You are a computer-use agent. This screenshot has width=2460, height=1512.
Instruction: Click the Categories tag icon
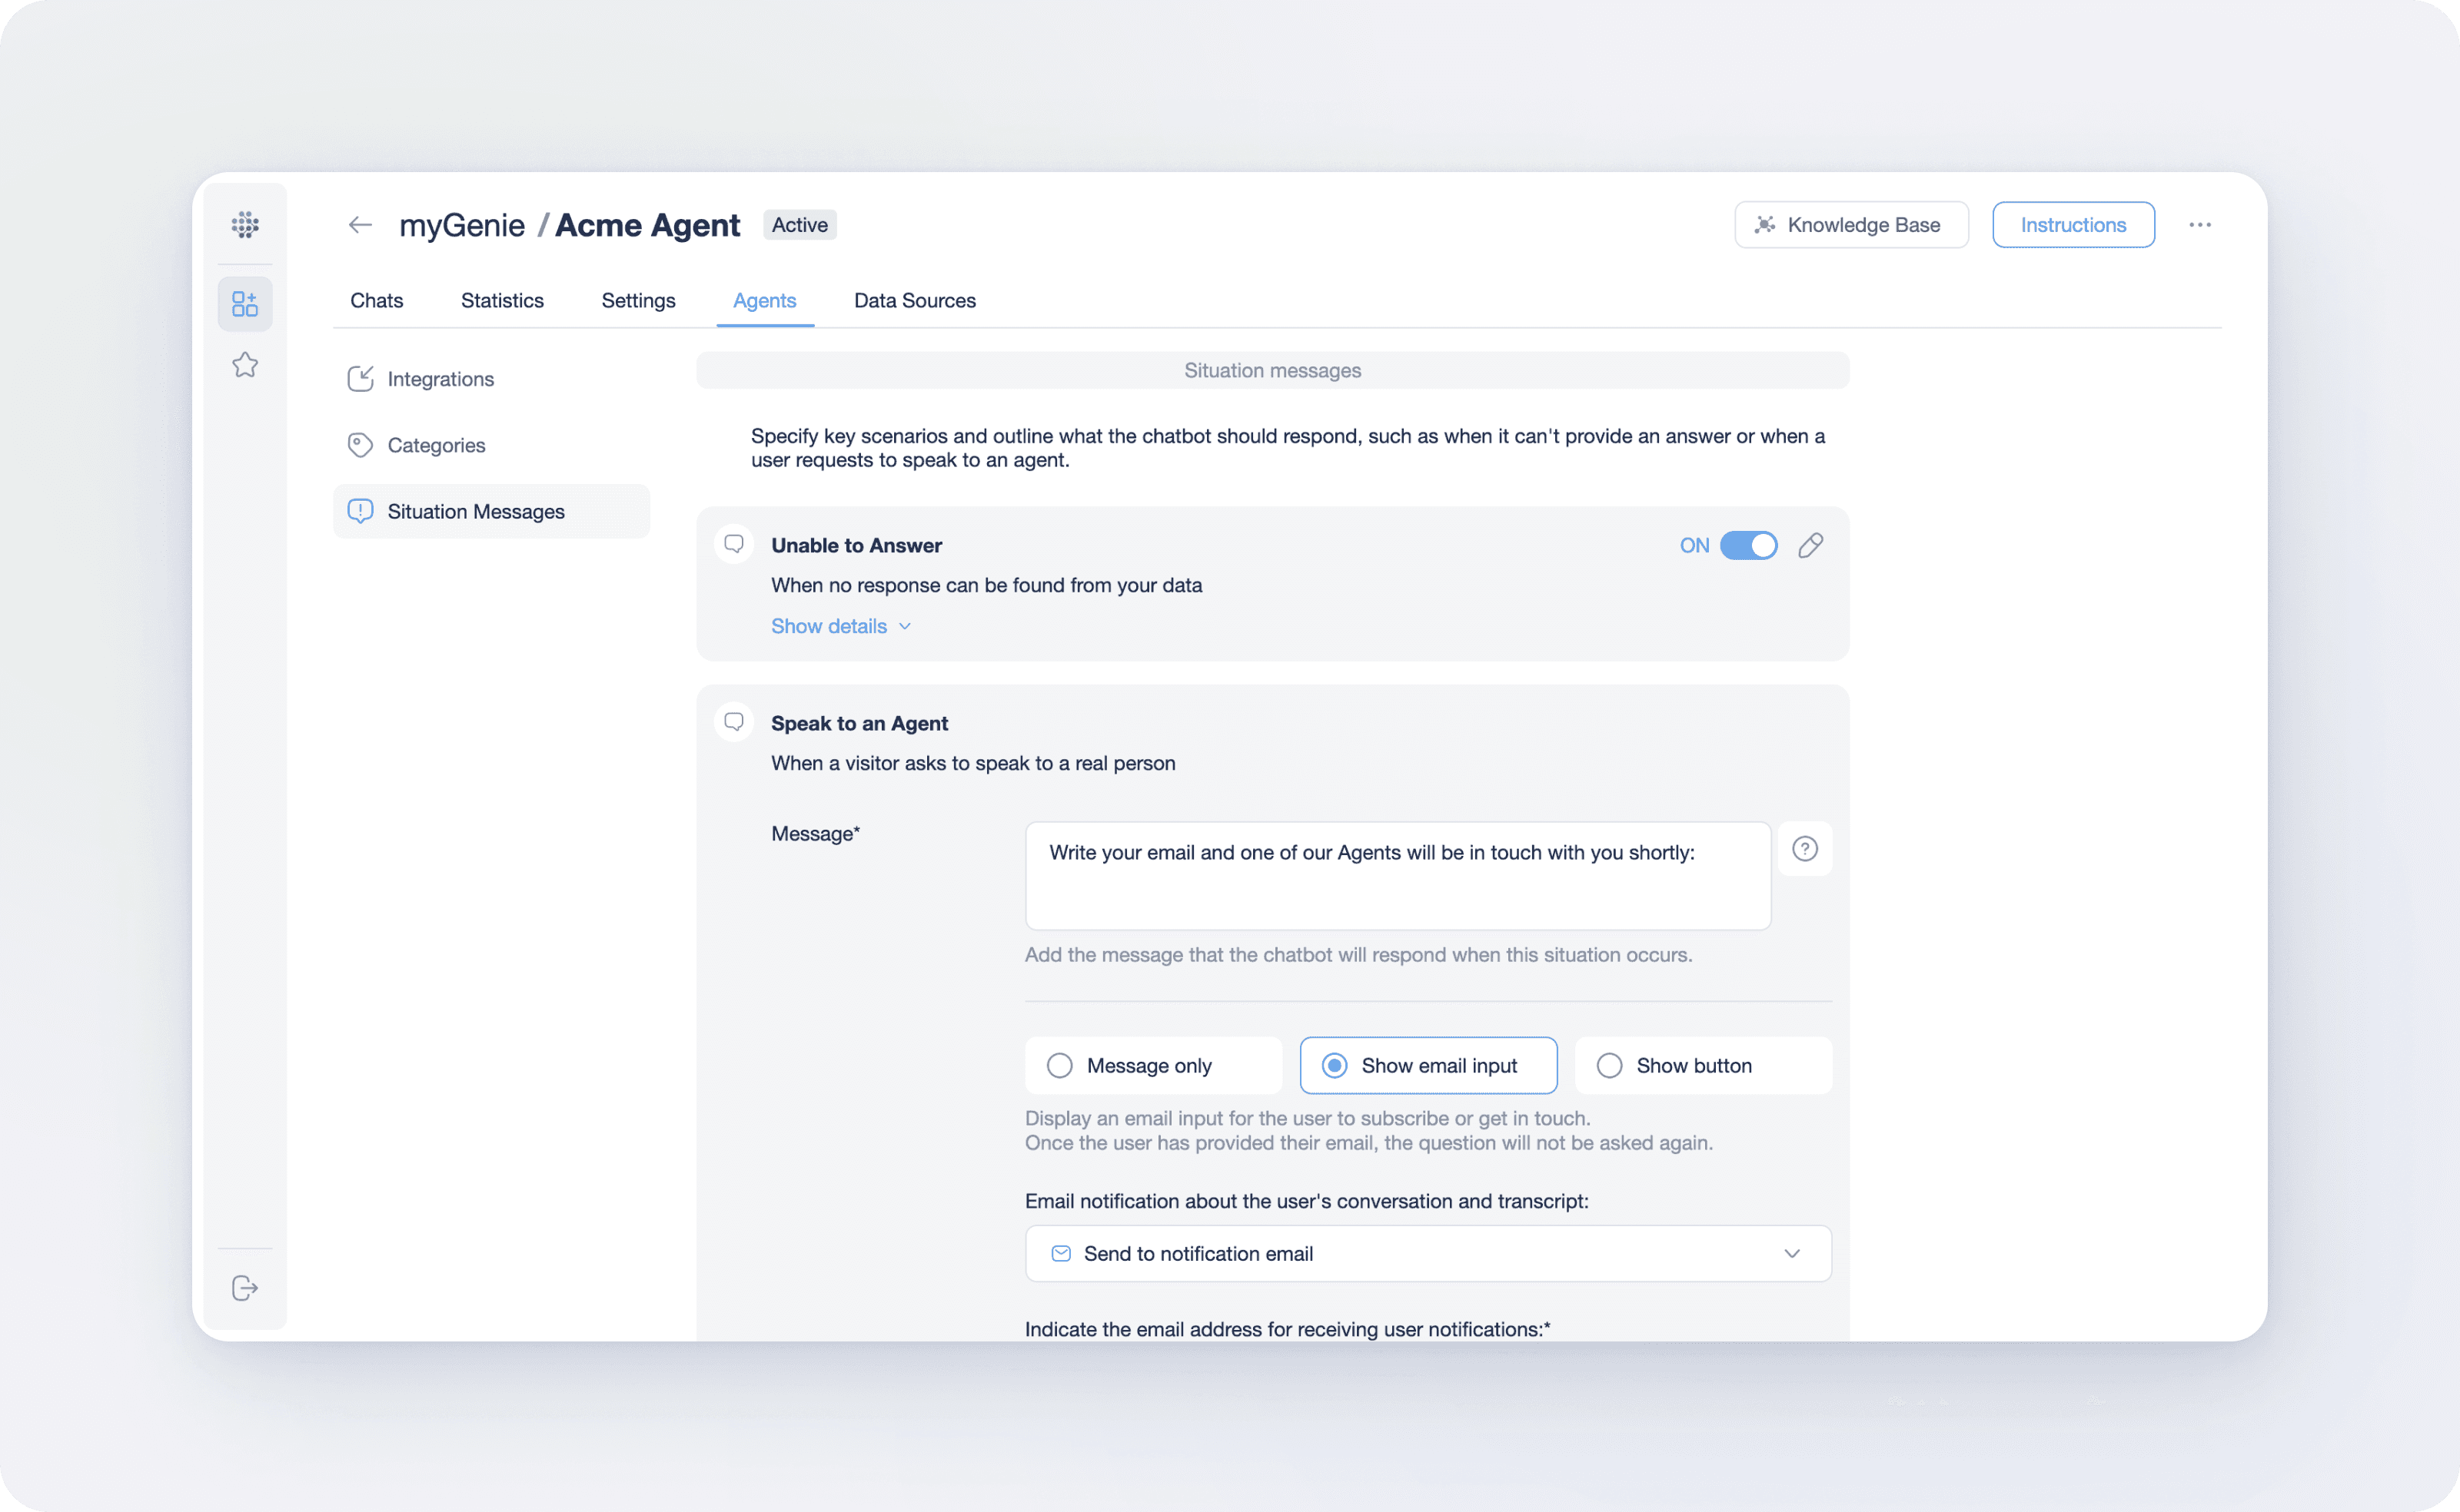[x=361, y=444]
